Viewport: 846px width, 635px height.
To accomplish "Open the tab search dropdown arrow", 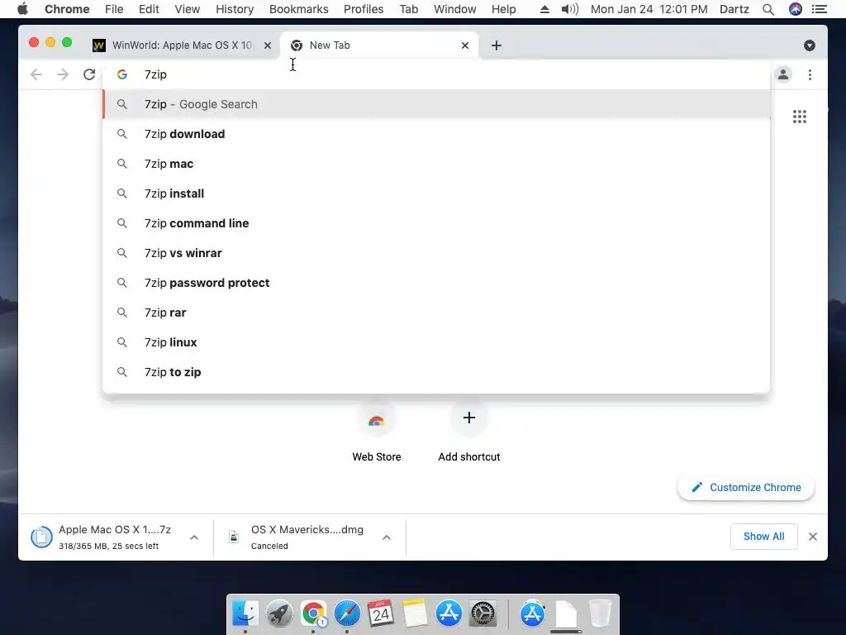I will coord(810,45).
